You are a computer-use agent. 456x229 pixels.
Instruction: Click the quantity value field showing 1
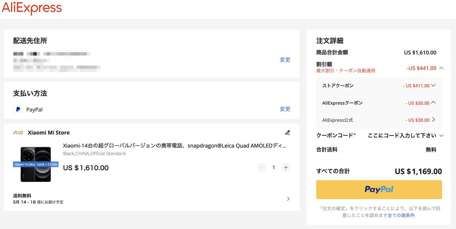click(x=274, y=167)
